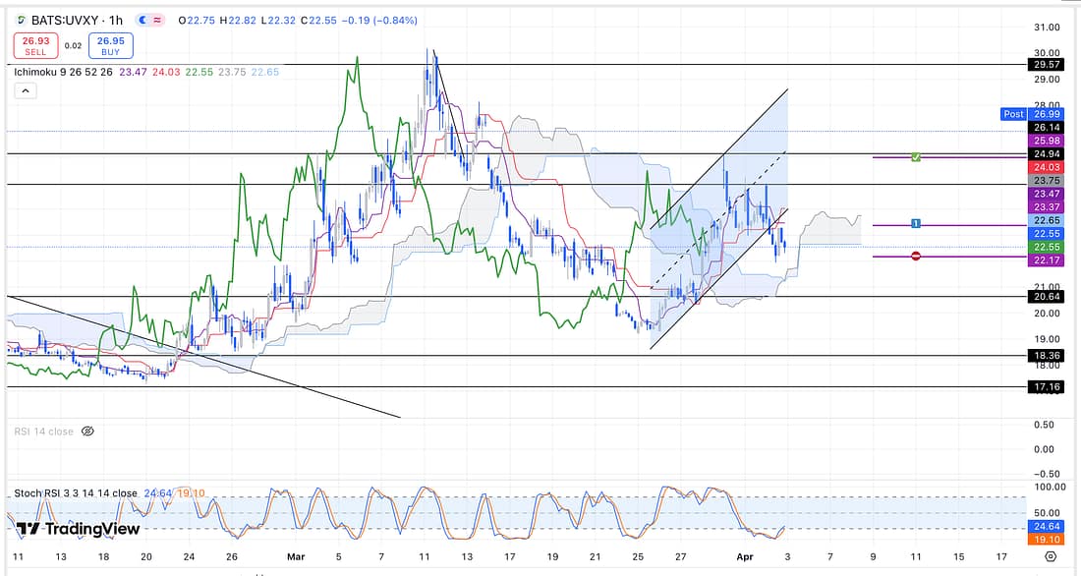Click the blue entry marker on purple line
1081x576 pixels.
tap(915, 224)
